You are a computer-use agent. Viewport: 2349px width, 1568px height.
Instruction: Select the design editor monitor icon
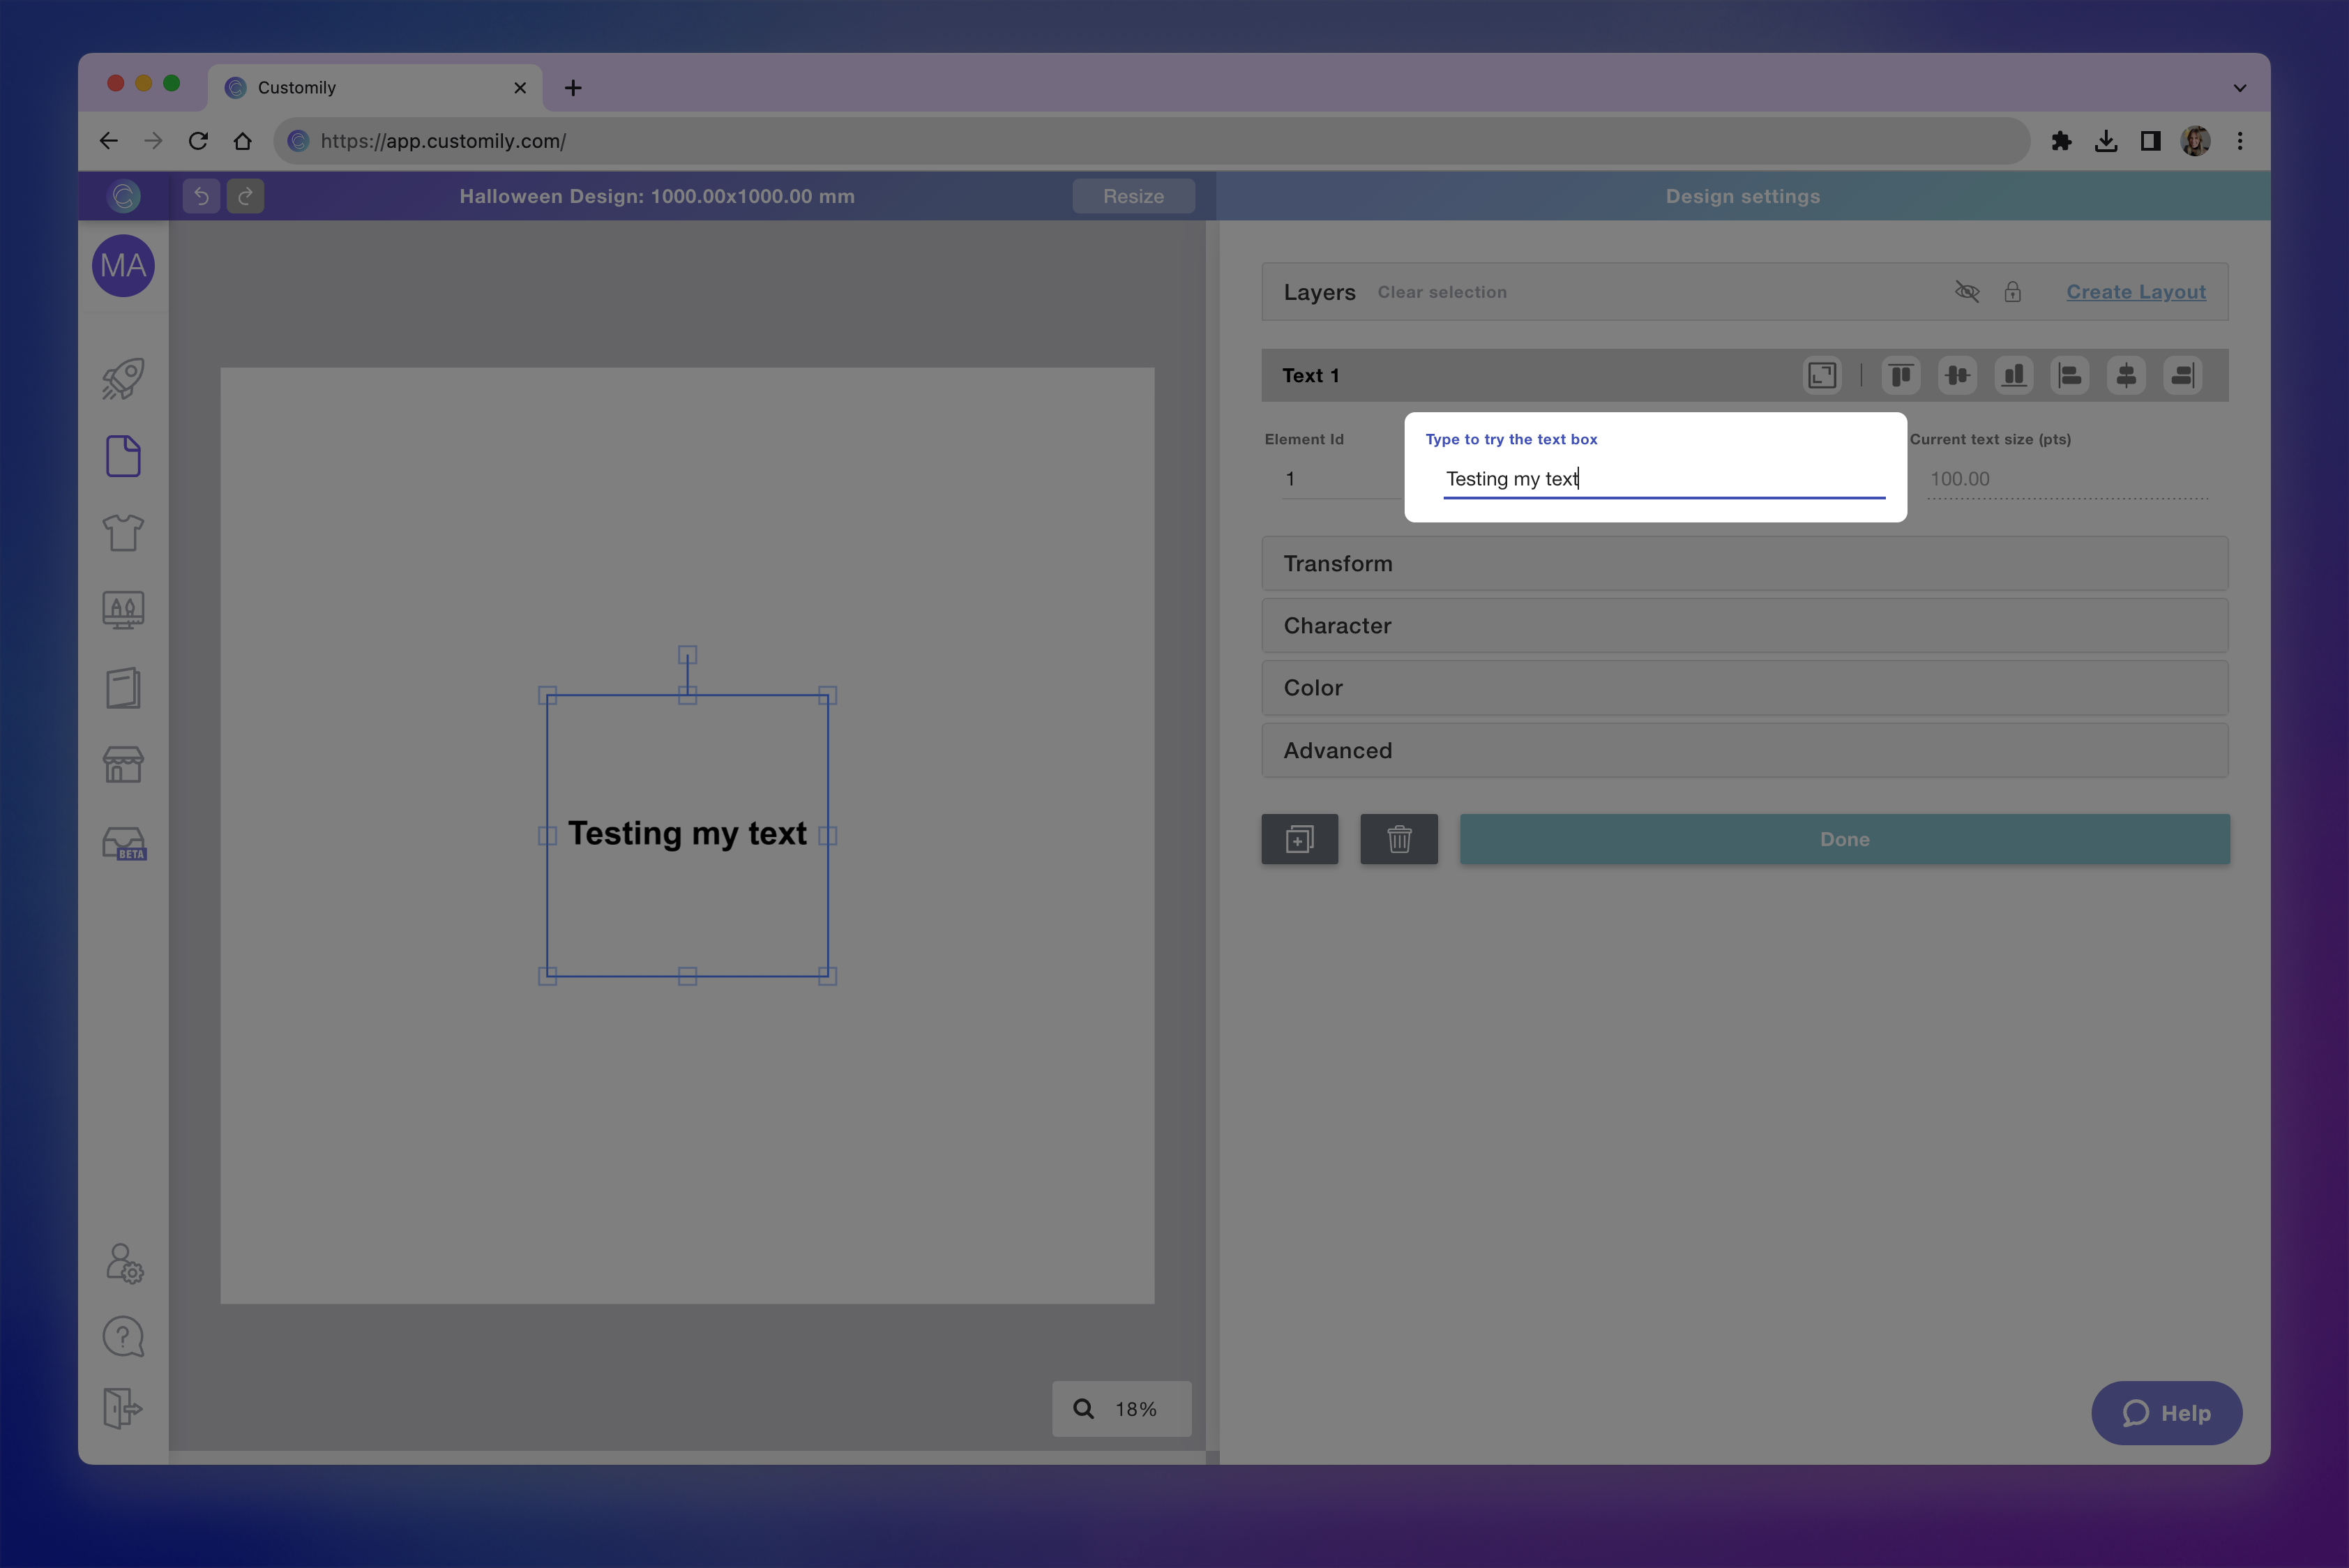coord(122,610)
